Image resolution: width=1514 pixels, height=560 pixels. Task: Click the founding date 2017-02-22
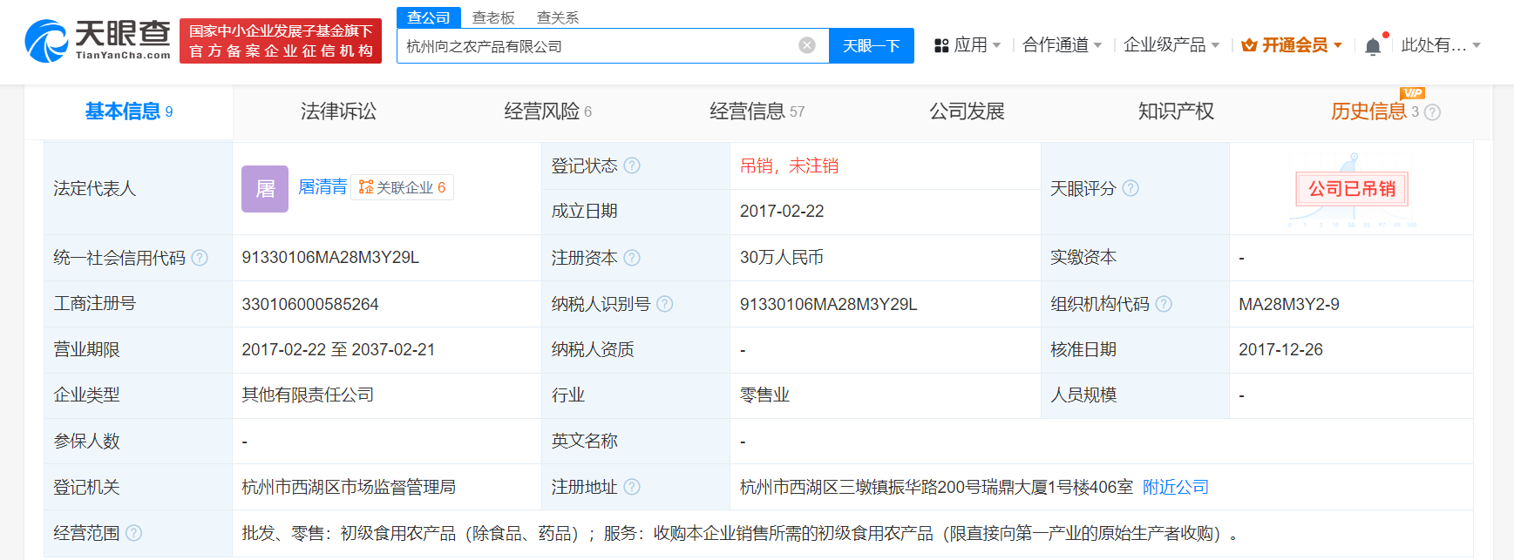point(782,212)
